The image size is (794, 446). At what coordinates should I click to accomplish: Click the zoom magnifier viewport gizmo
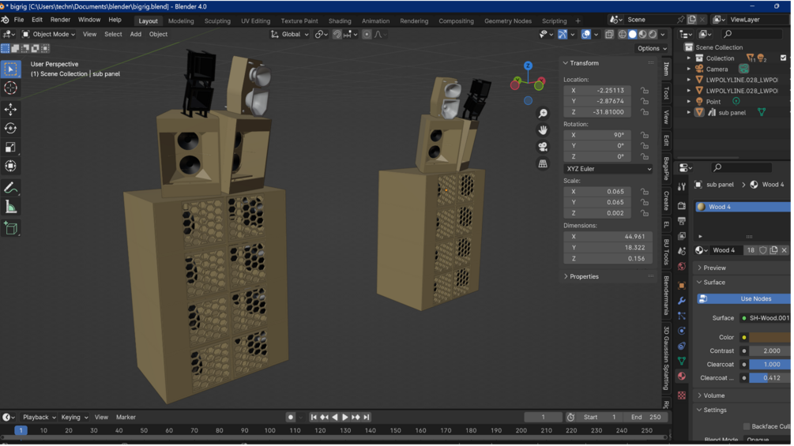544,113
